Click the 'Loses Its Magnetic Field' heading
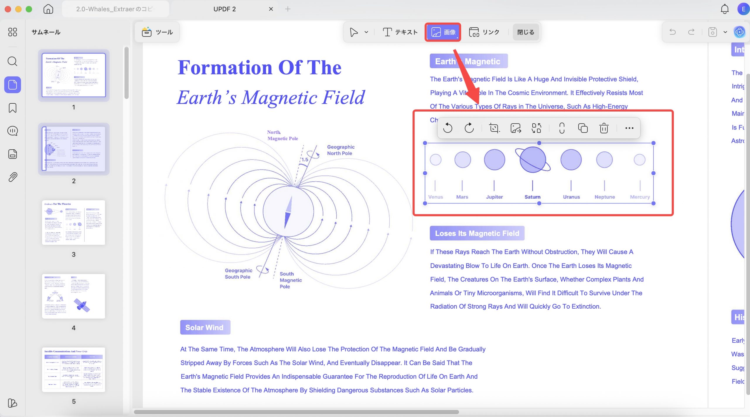The image size is (750, 417). coord(477,233)
